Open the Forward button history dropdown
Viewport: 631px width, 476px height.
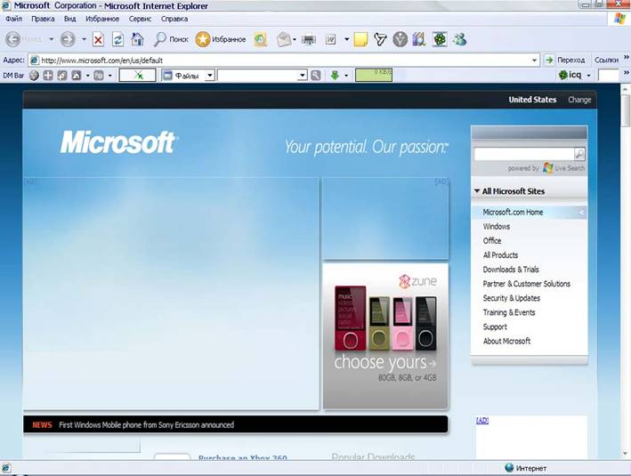85,39
